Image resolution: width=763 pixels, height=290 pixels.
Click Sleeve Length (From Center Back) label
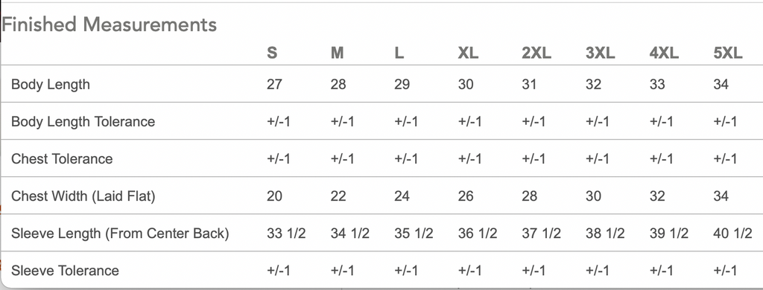click(x=120, y=233)
